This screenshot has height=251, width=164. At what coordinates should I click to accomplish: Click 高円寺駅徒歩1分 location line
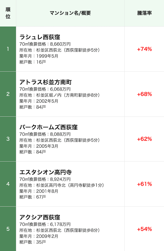click(x=62, y=185)
